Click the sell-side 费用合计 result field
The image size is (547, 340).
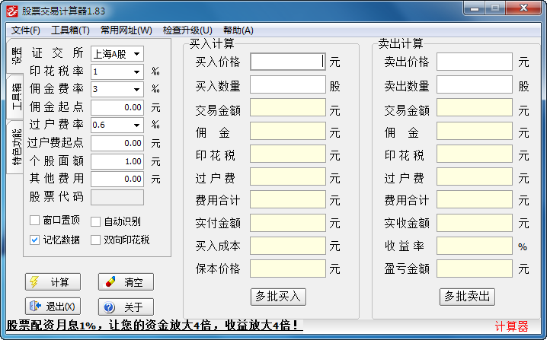tap(475, 199)
